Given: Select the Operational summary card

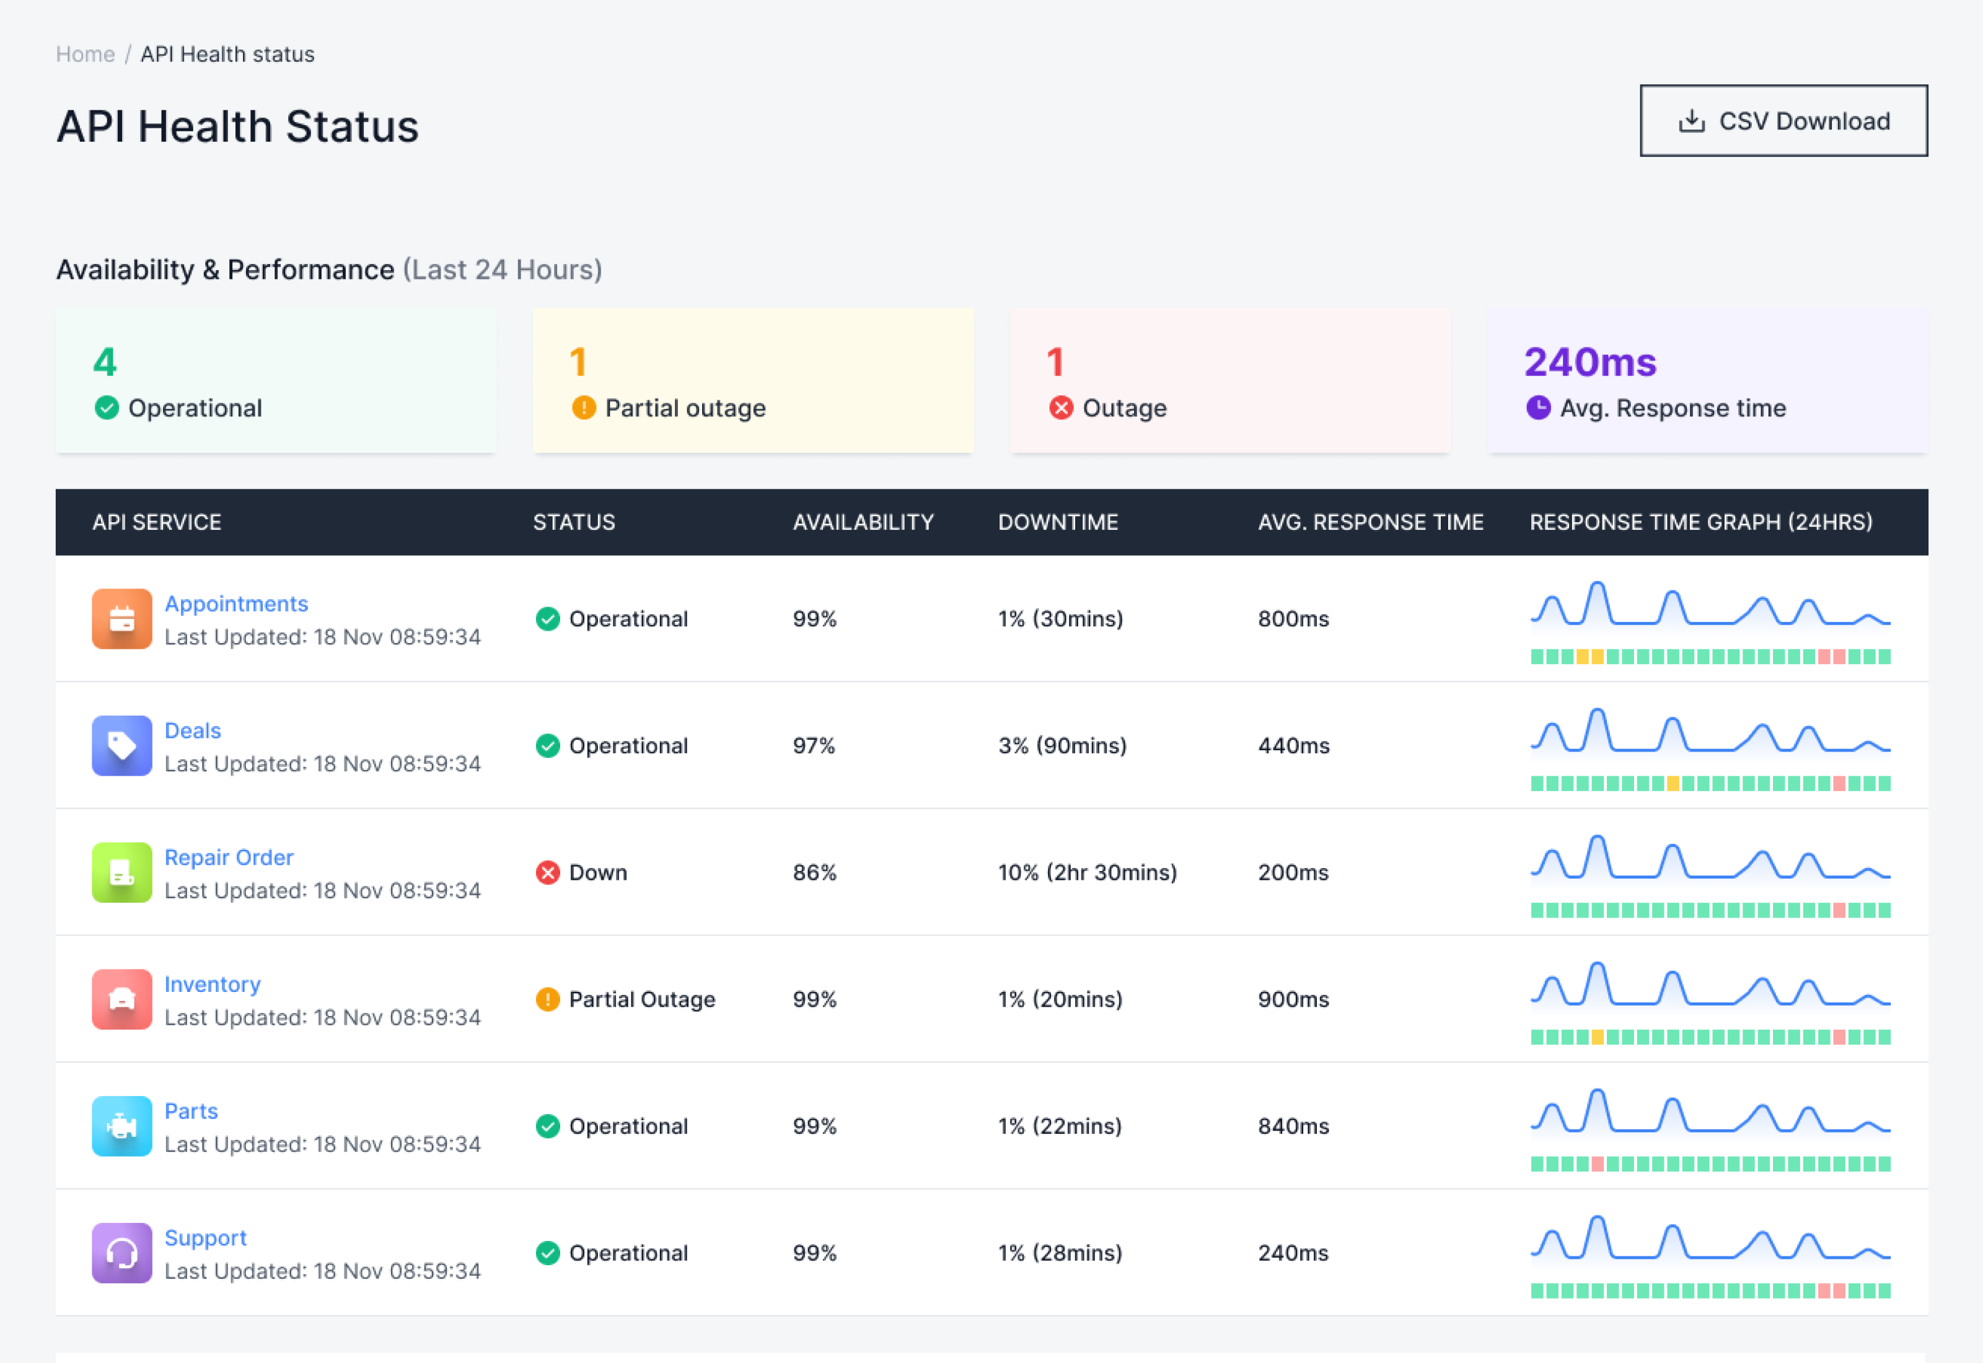Looking at the screenshot, I should (x=276, y=380).
